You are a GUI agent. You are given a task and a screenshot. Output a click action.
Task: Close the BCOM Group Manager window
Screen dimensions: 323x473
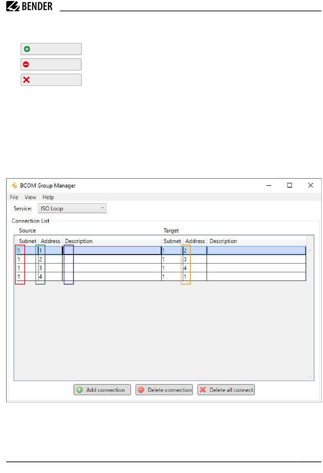pos(310,185)
